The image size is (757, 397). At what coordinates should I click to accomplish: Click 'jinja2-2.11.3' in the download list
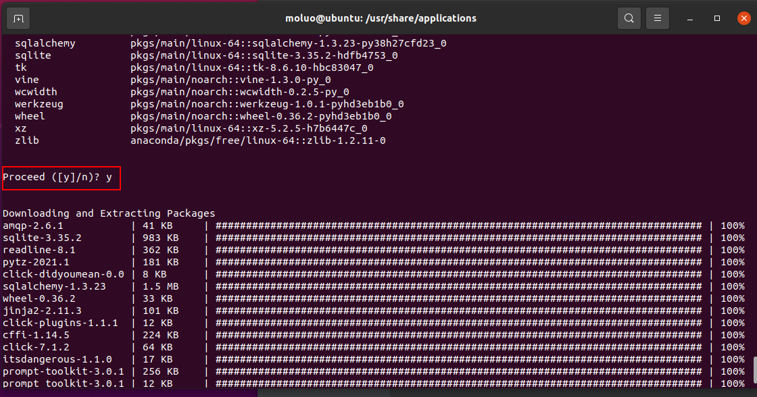coord(42,311)
